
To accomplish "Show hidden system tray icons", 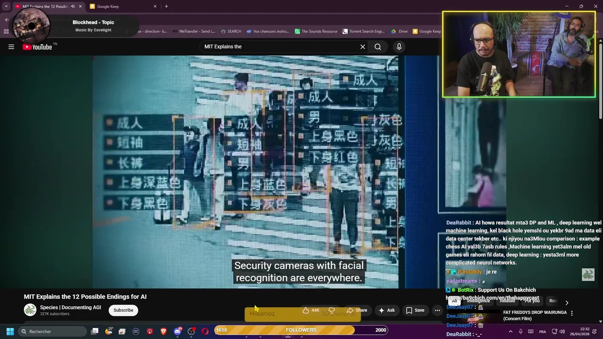I will click(511, 331).
